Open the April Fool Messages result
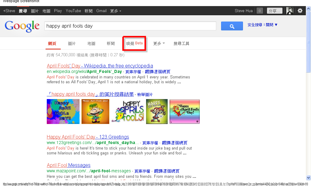311x186 pixels. coord(69,165)
